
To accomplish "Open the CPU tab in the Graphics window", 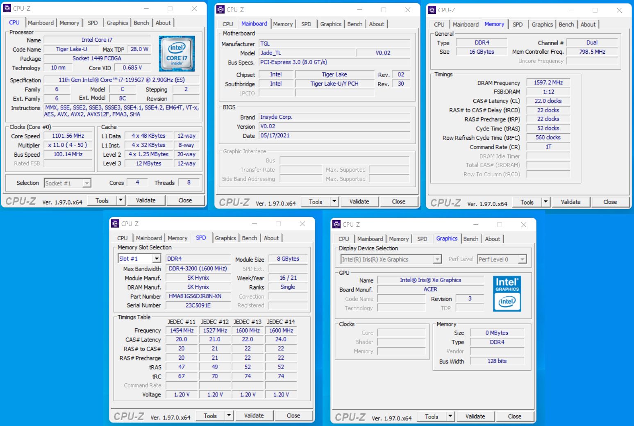I will (343, 239).
